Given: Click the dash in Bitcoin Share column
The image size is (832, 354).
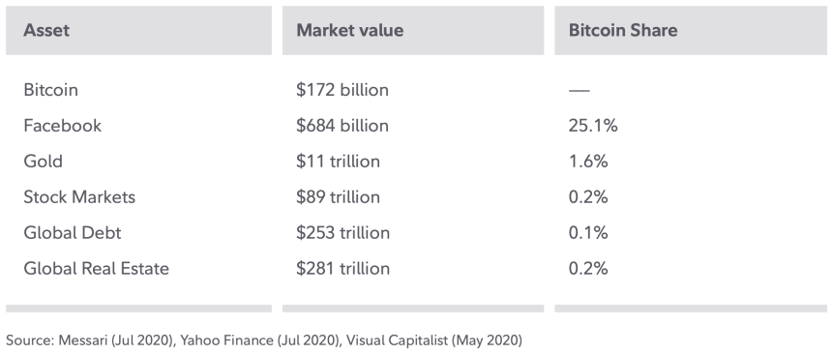Looking at the screenshot, I should (579, 90).
